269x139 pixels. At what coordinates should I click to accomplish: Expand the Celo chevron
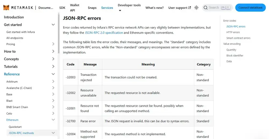(x=53, y=113)
